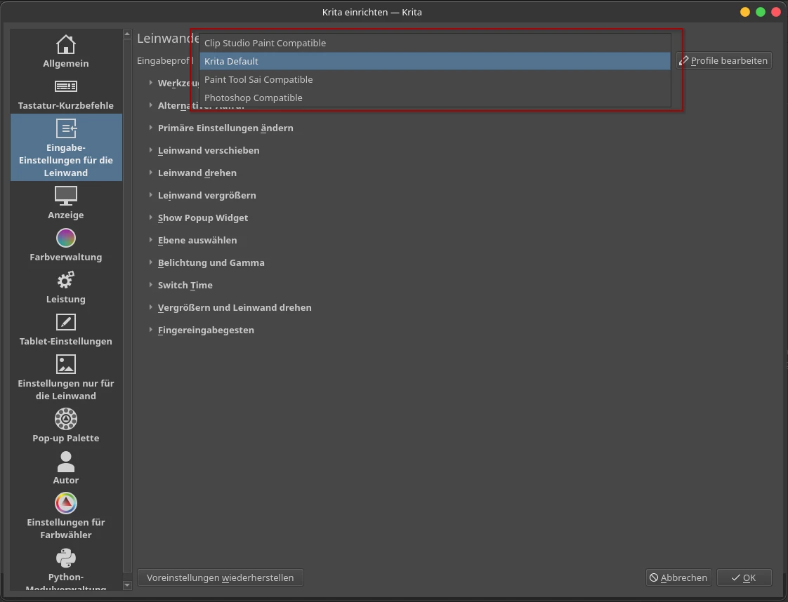Expand the Leinwand vergrößern section

point(202,195)
